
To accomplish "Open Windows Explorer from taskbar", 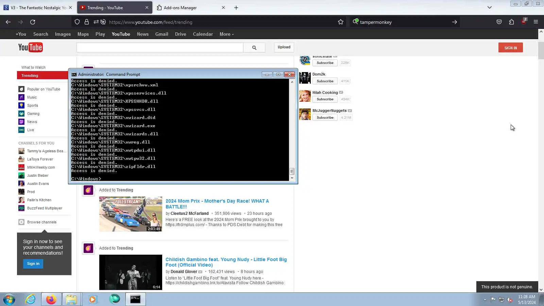I will coord(71,299).
